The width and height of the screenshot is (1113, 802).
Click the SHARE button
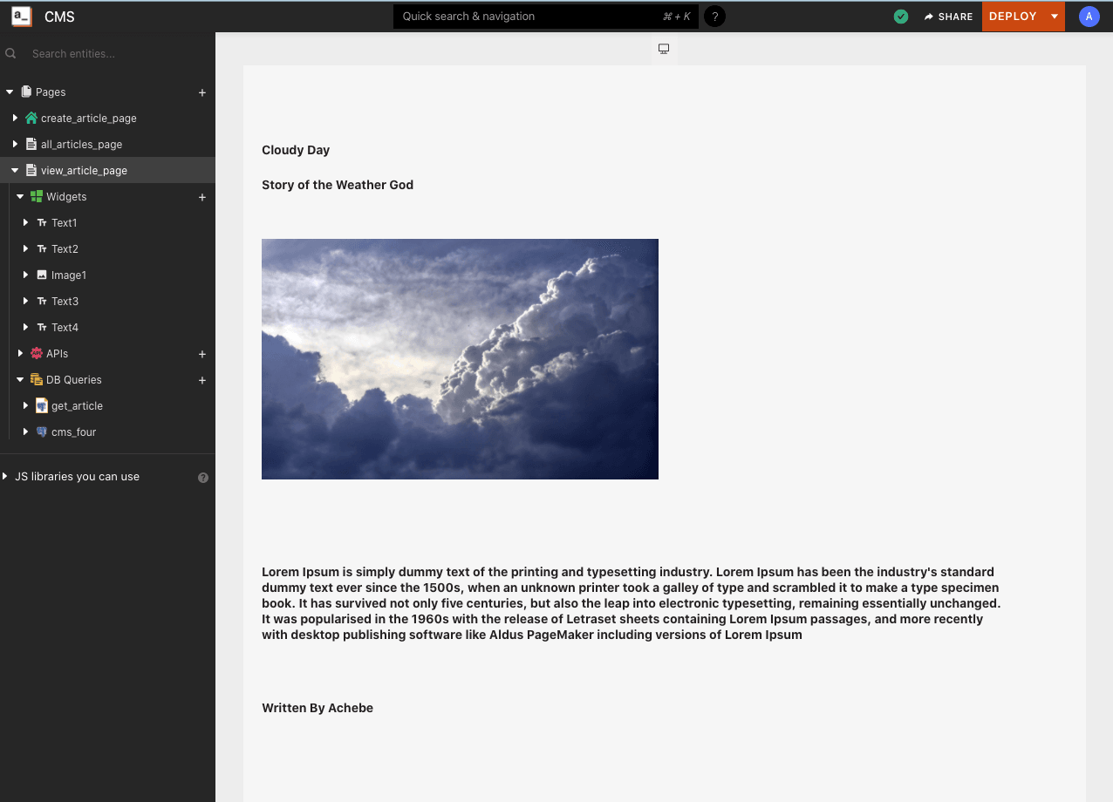tap(948, 17)
